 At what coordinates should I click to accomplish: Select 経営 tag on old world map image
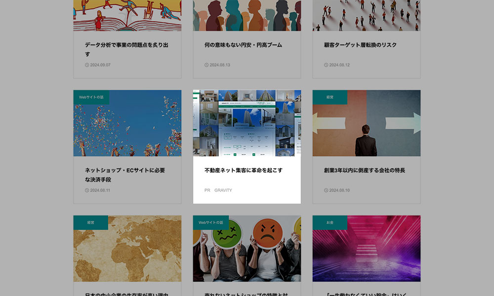[x=91, y=222]
